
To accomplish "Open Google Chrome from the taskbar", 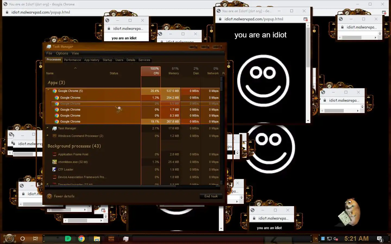I will pos(81,239).
